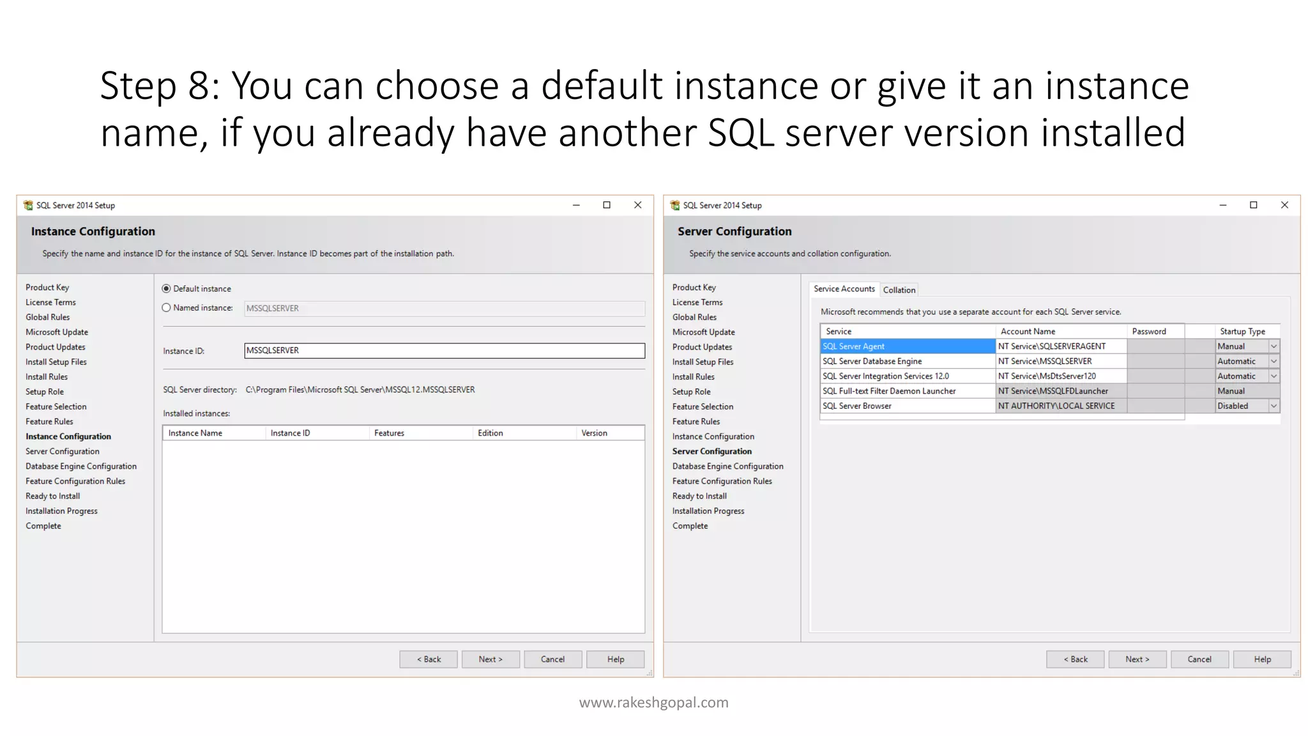
Task: Click the Edition column header
Action: pos(524,433)
